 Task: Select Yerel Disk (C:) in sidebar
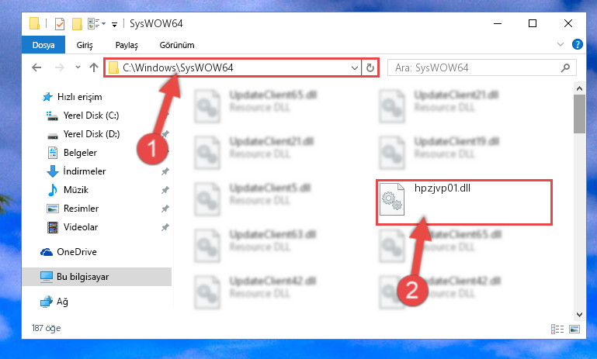pyautogui.click(x=91, y=116)
